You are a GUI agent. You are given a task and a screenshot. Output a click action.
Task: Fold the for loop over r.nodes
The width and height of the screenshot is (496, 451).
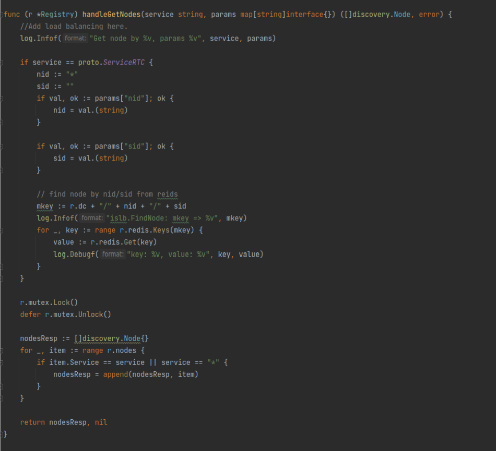2,350
